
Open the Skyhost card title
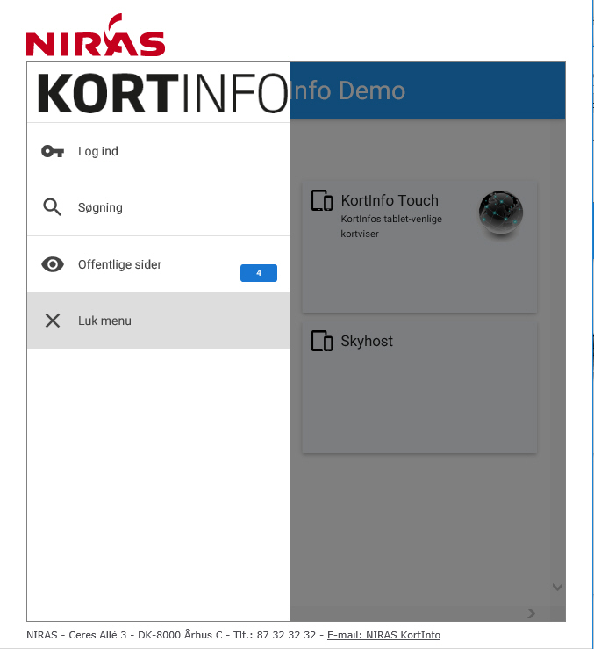click(x=367, y=341)
